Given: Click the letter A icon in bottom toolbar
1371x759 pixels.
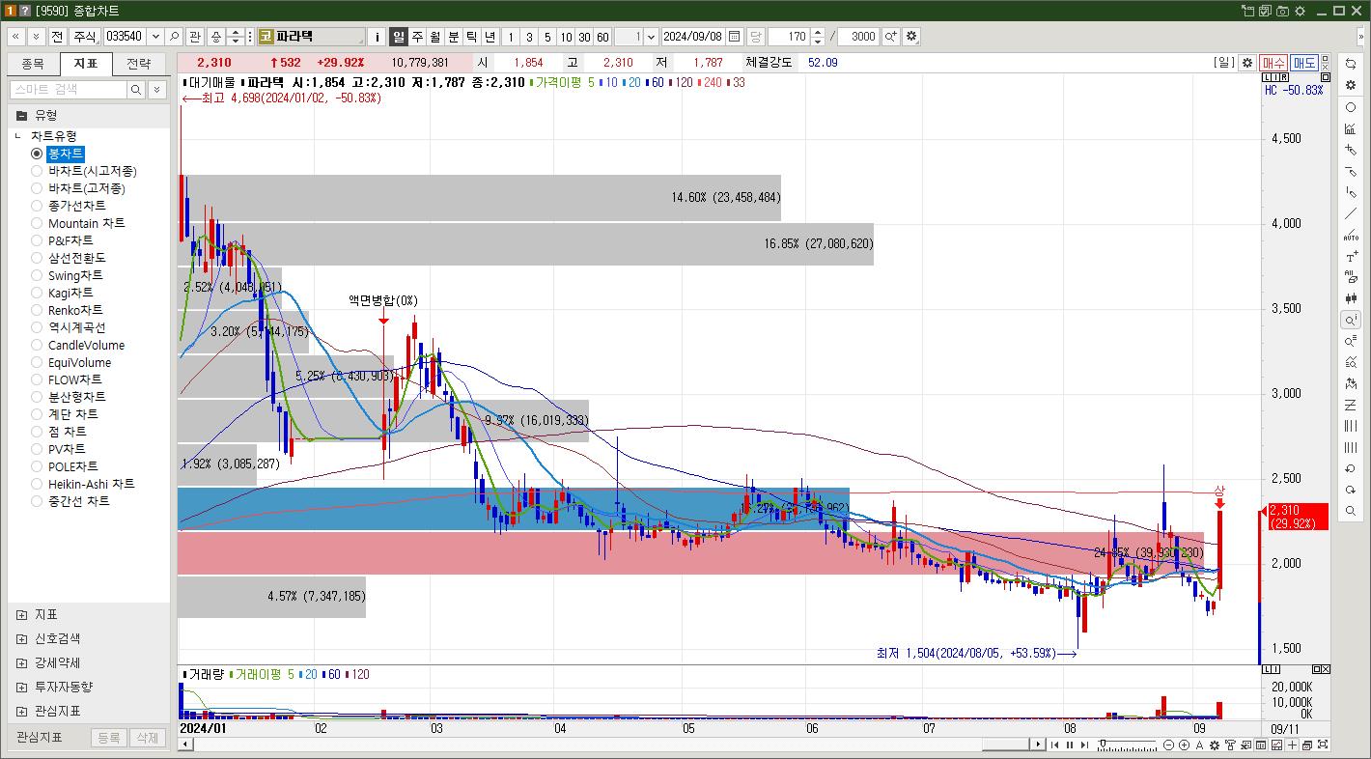Looking at the screenshot, I should coord(1199,745).
